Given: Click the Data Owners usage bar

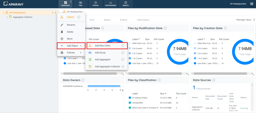Looking at the screenshot, I should (104, 86).
